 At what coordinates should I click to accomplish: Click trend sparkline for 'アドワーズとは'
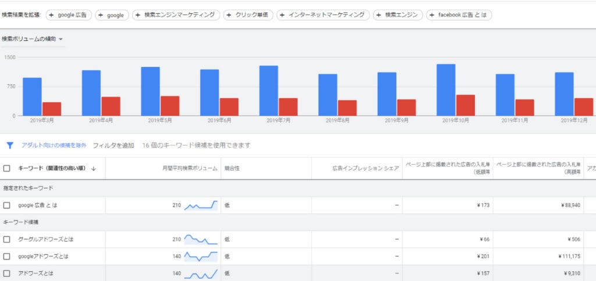click(201, 273)
